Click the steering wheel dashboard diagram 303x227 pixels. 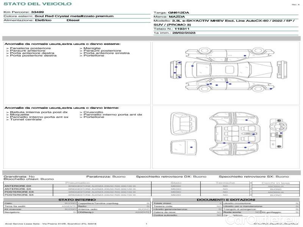coord(276,134)
